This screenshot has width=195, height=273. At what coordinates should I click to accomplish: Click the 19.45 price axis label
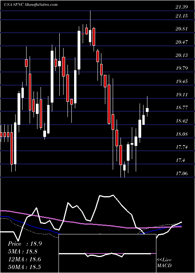(x=182, y=81)
